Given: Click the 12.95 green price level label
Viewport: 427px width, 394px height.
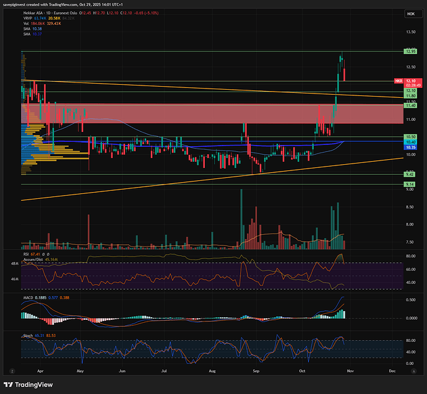Looking at the screenshot, I should (x=410, y=51).
